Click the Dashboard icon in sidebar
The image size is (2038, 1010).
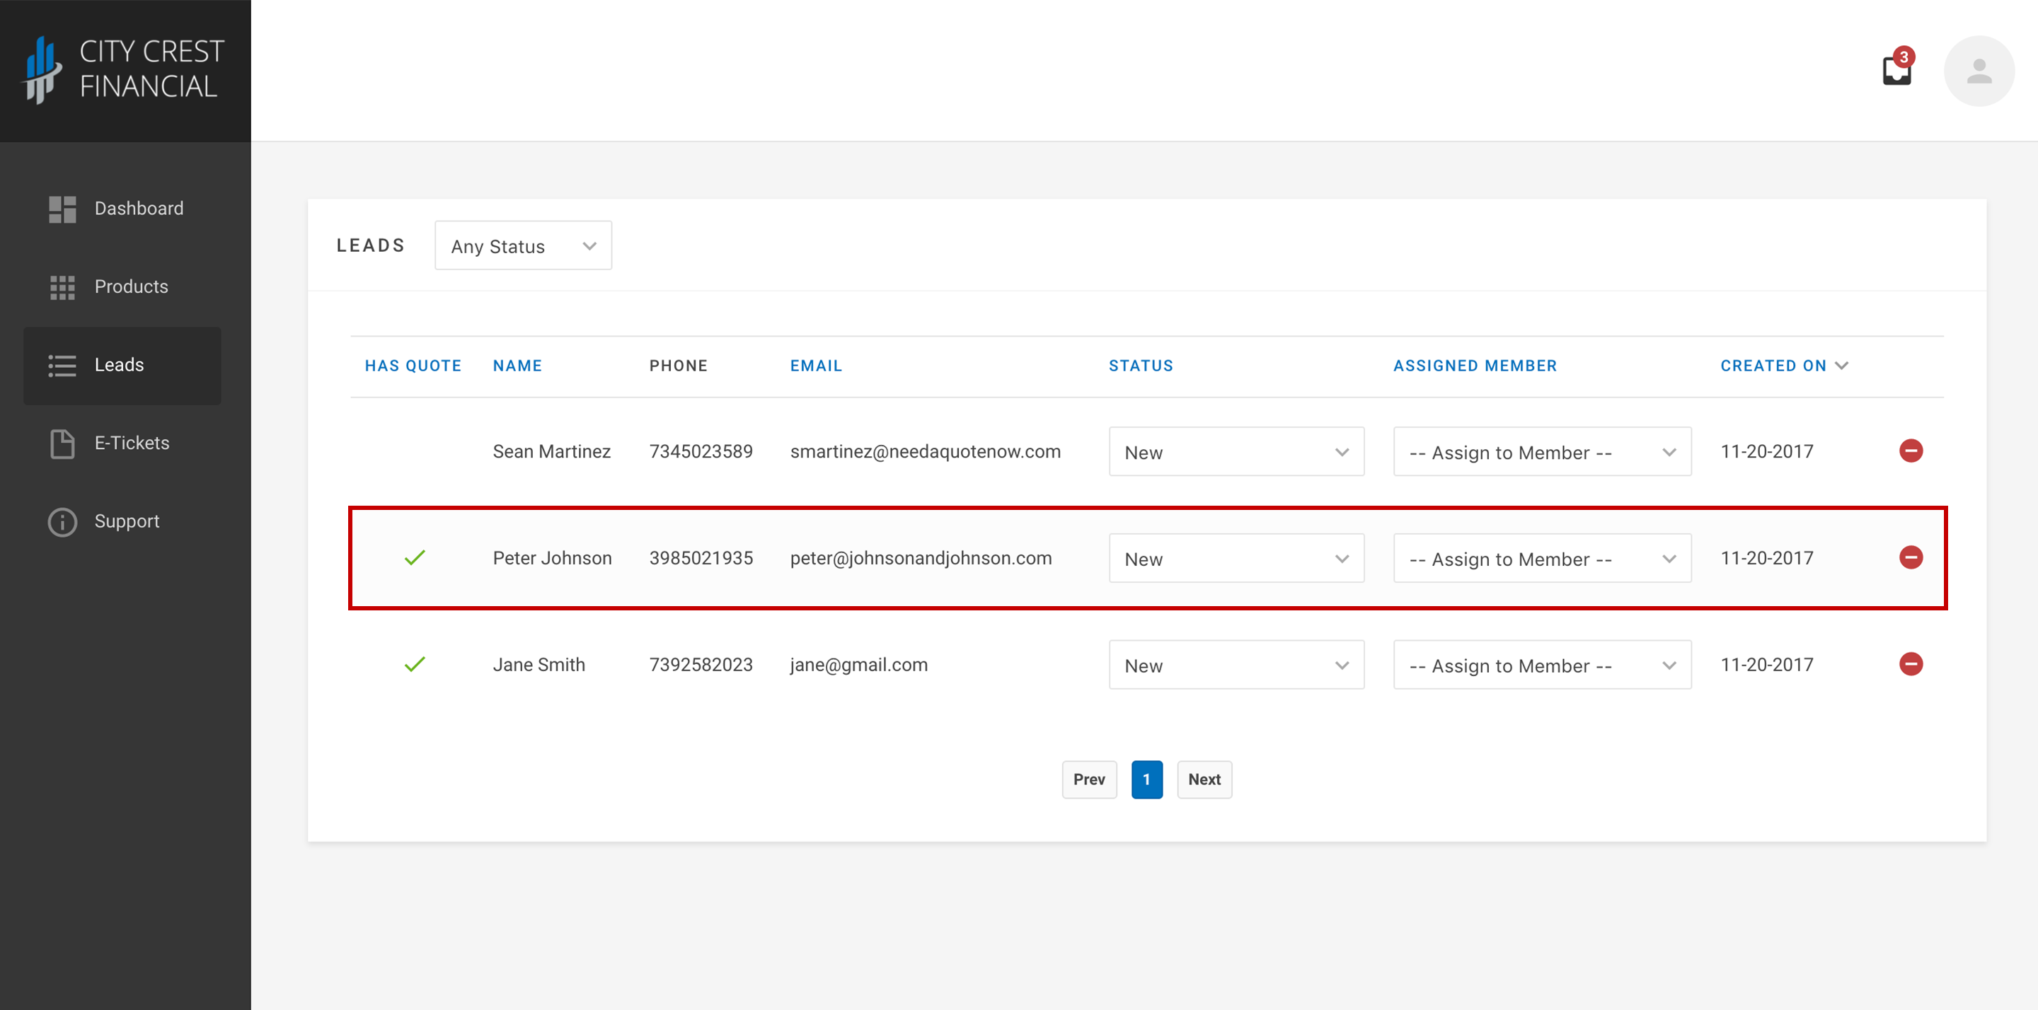[x=59, y=208]
